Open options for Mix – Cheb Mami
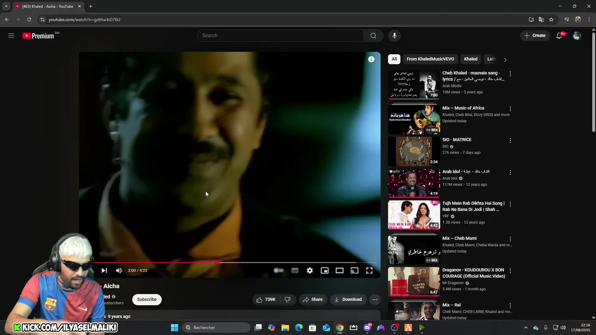Screen dimensions: 596x335 [x=510, y=239]
